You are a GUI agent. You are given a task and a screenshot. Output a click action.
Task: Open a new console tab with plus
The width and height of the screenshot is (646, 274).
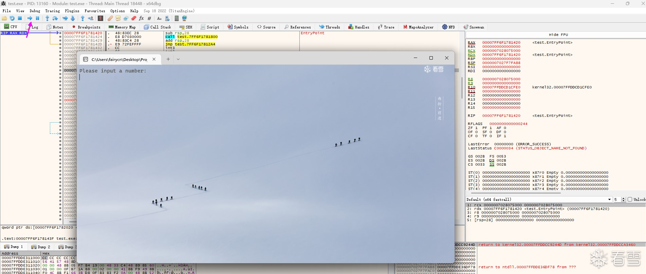click(x=168, y=59)
